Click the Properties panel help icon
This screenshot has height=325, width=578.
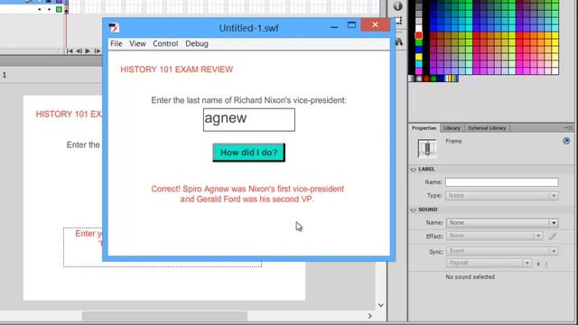coord(566,141)
